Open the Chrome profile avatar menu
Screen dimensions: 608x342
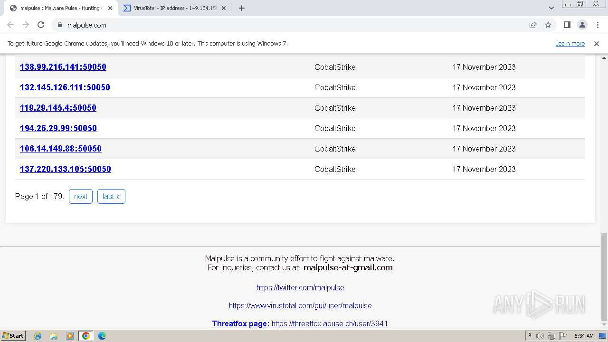point(582,25)
